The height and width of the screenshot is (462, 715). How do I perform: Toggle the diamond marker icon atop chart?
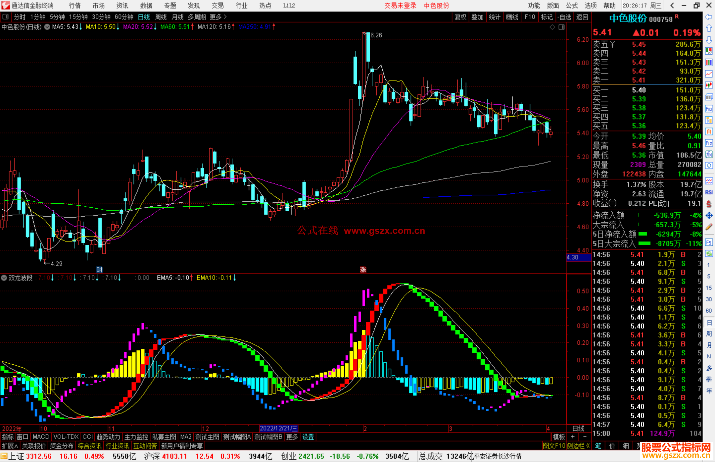[x=552, y=27]
